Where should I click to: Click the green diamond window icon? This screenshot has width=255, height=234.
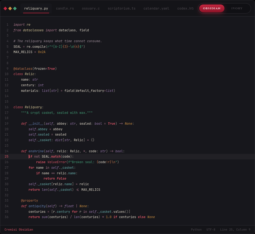(x=15, y=8)
